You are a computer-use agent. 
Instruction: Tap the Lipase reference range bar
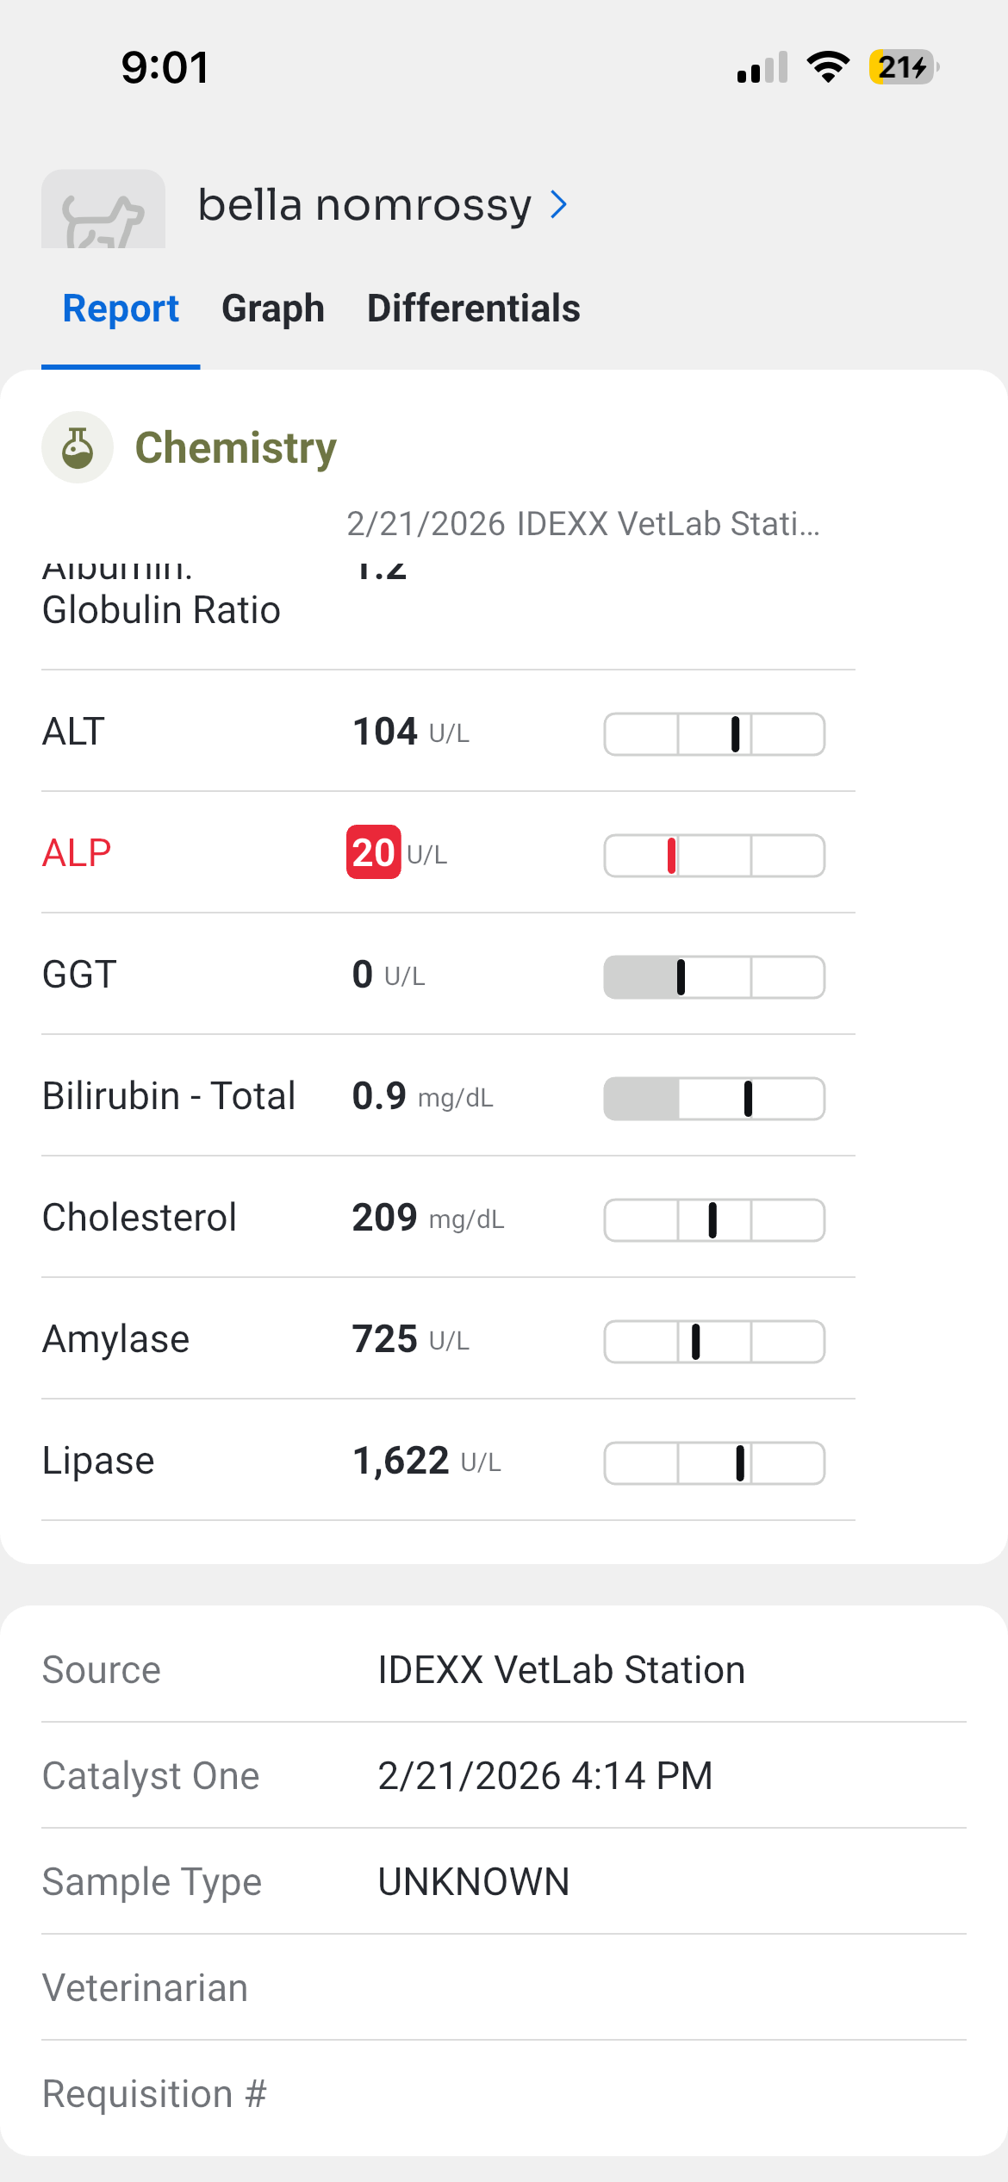pyautogui.click(x=714, y=1463)
